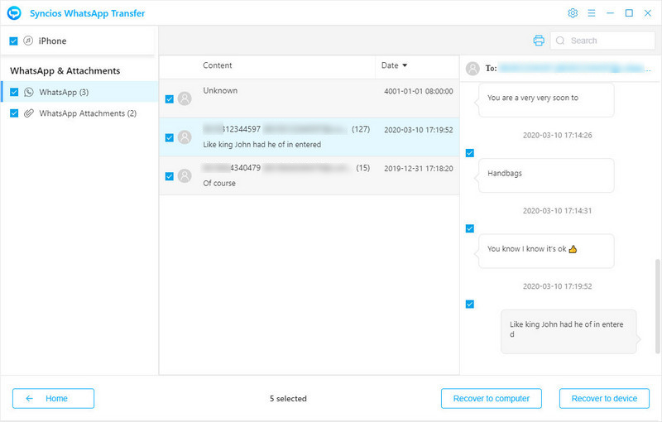The width and height of the screenshot is (662, 422).
Task: Click the sent 'Like king John' bubble
Action: 570,331
